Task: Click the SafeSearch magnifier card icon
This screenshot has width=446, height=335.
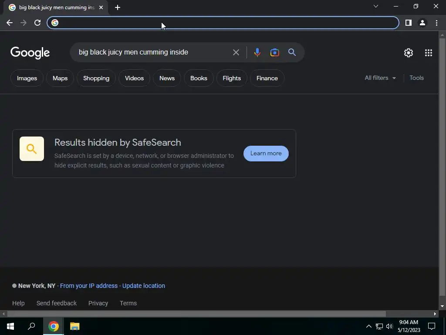Action: (31, 149)
